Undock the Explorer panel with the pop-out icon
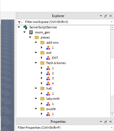This screenshot has width=114, height=131. pyautogui.click(x=106, y=16)
